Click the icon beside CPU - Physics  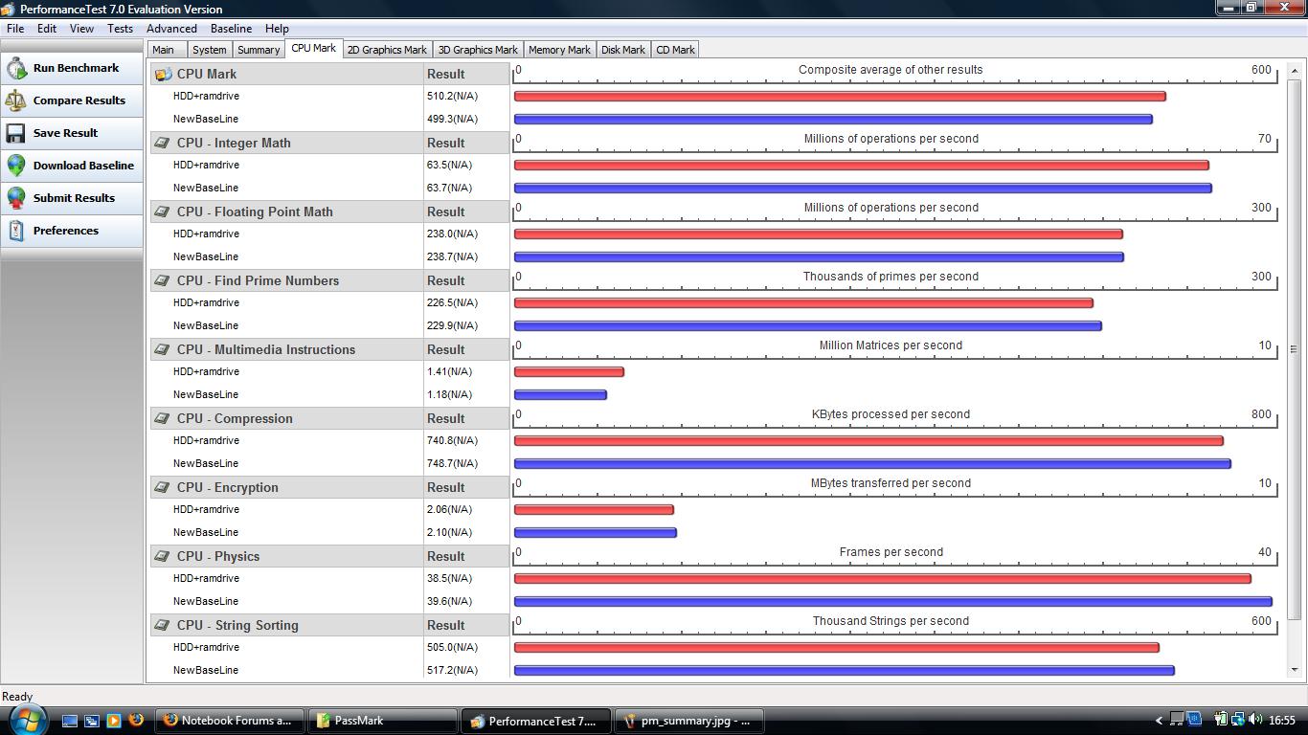coord(163,556)
